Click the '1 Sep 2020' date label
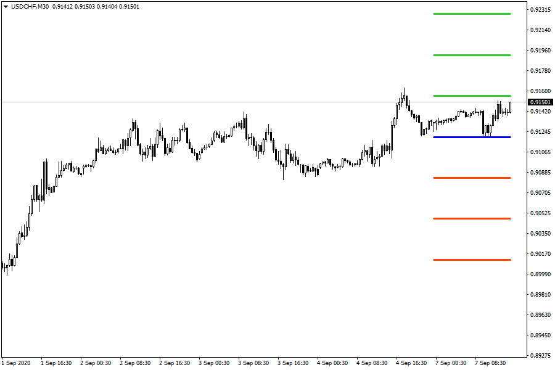 17,363
